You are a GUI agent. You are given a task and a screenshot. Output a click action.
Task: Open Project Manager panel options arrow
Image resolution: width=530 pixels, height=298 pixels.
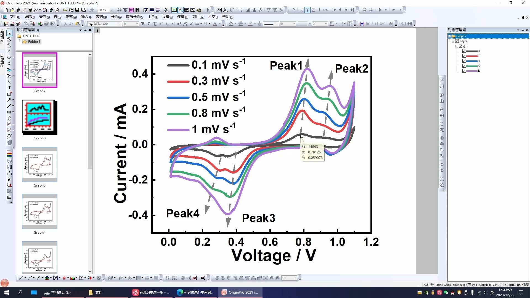pyautogui.click(x=81, y=30)
